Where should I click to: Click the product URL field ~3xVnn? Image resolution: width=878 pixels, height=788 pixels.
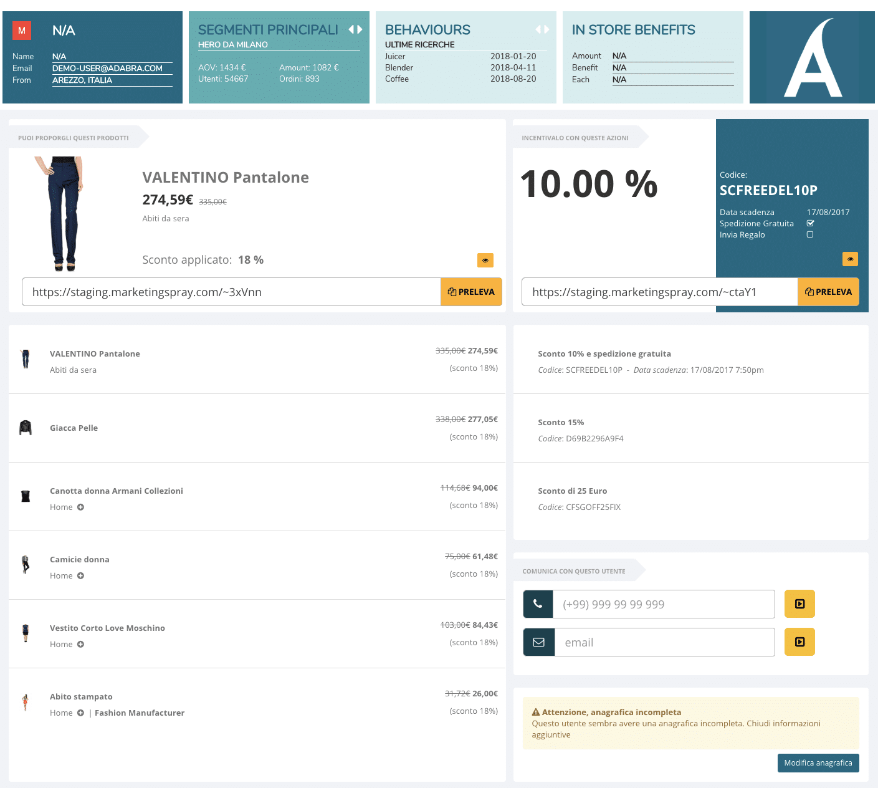pyautogui.click(x=231, y=292)
